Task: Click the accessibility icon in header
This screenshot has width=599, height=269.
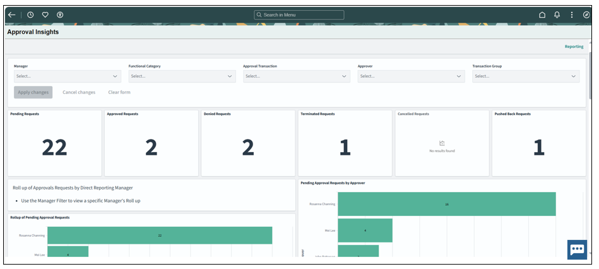Action: [x=60, y=15]
